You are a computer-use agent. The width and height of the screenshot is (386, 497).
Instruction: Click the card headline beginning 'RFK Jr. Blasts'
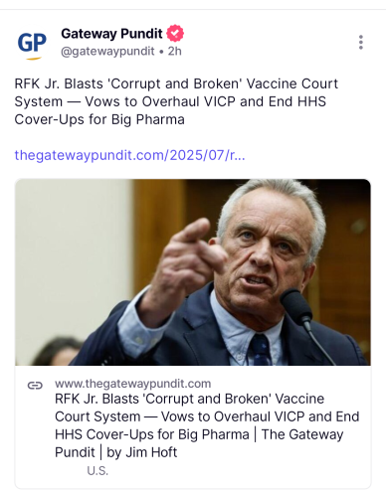pyautogui.click(x=207, y=425)
